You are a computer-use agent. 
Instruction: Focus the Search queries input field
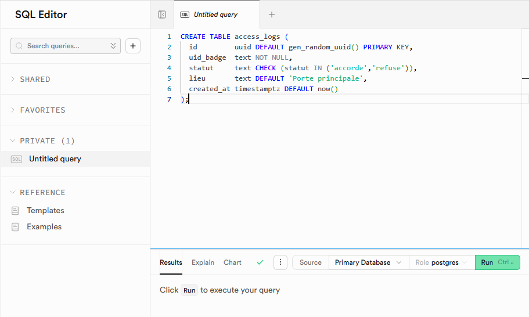click(x=66, y=46)
